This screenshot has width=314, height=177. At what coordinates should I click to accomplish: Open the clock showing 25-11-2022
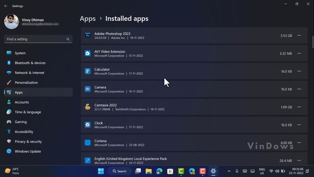tap(296, 171)
